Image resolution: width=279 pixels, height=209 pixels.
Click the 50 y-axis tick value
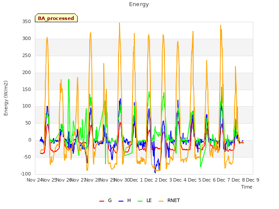tap(28, 123)
